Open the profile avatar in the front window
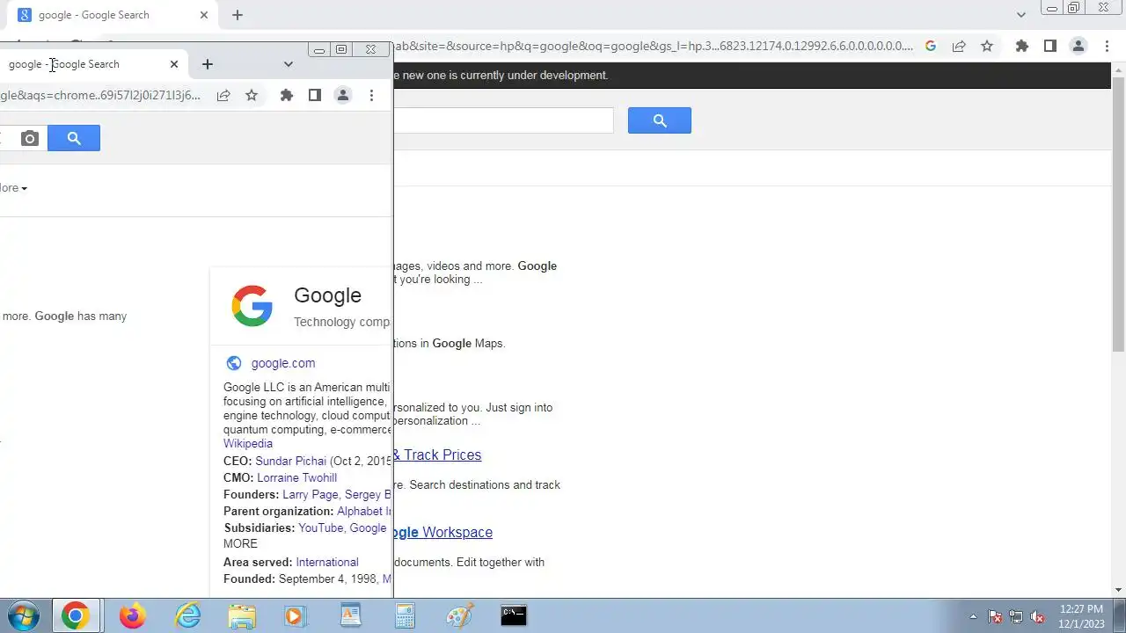1126x633 pixels. pyautogui.click(x=343, y=95)
